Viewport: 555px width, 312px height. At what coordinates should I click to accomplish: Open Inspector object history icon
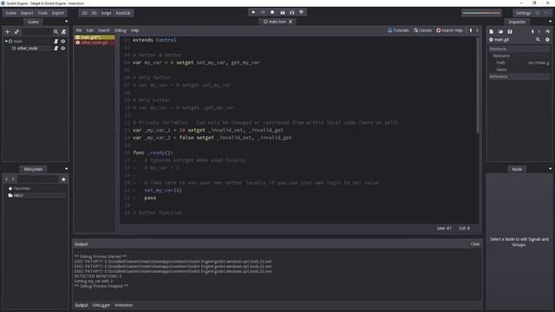[547, 31]
